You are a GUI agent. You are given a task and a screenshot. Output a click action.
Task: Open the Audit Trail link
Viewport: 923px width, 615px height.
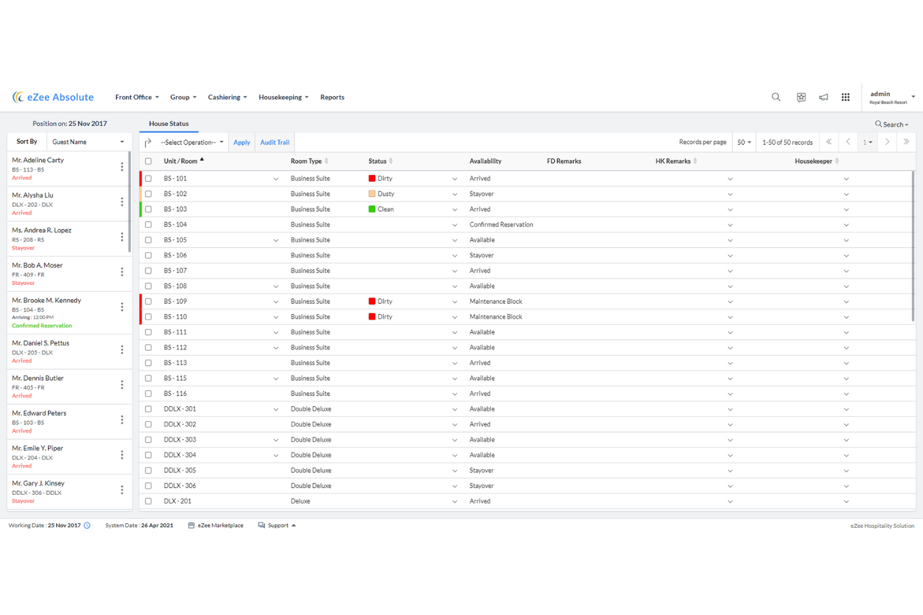[x=275, y=142]
